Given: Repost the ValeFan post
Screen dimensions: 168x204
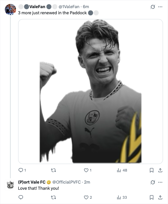Looking at the screenshot, I should [x=53, y=170].
